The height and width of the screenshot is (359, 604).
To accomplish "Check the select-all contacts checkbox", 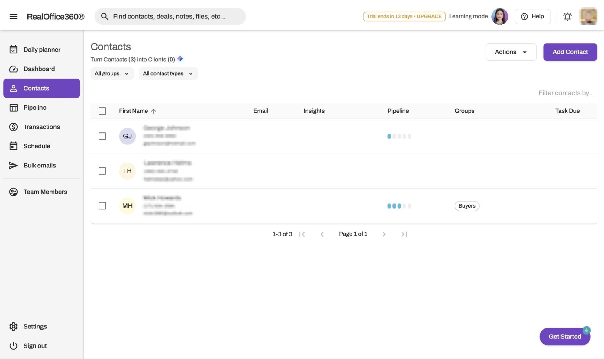I will pyautogui.click(x=102, y=111).
